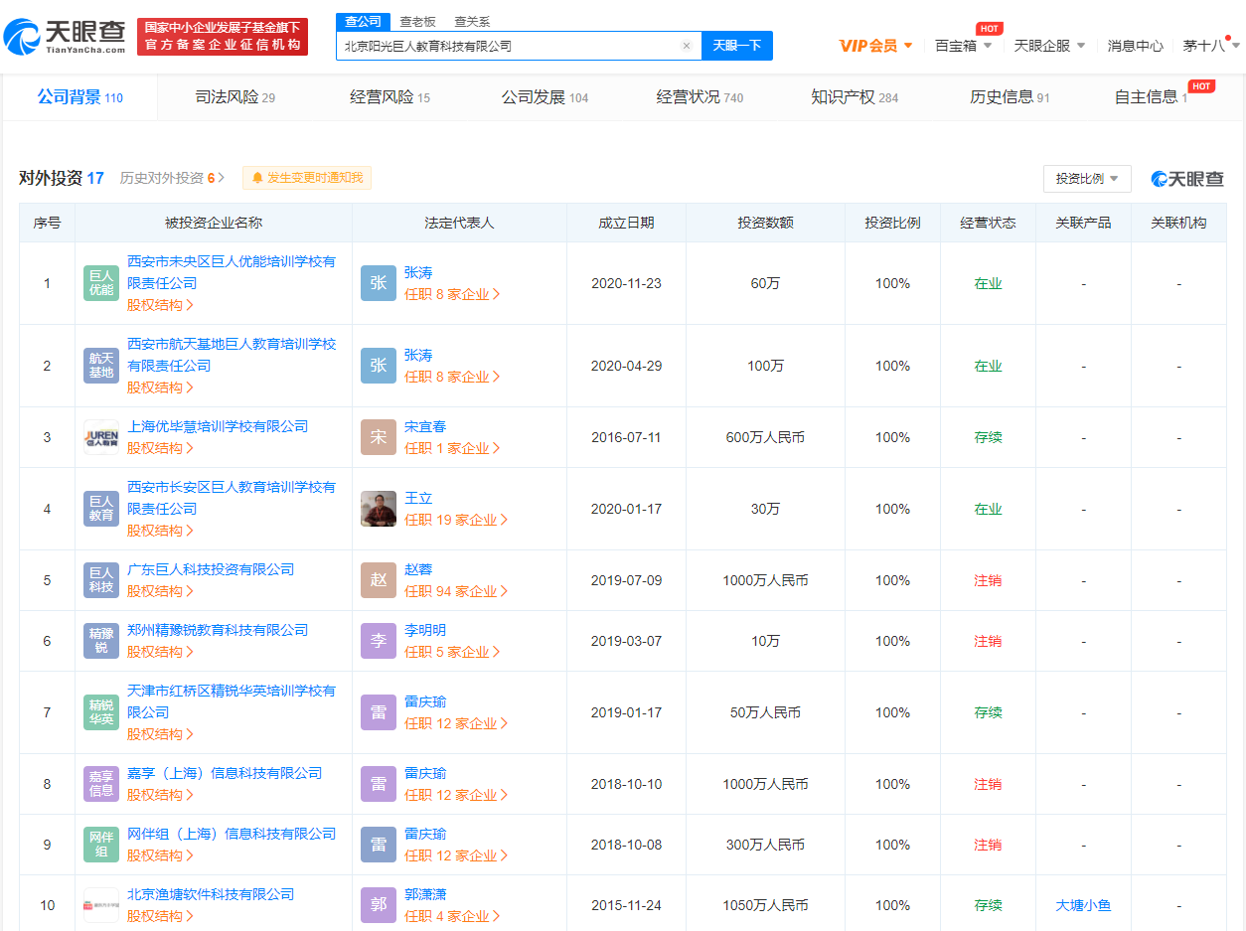Click 郭 avatar for 郭潇潇
The image size is (1246, 931).
[379, 905]
